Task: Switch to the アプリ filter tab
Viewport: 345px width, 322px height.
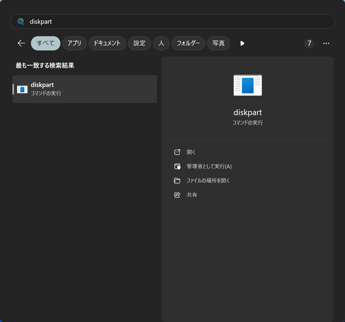Action: 74,43
